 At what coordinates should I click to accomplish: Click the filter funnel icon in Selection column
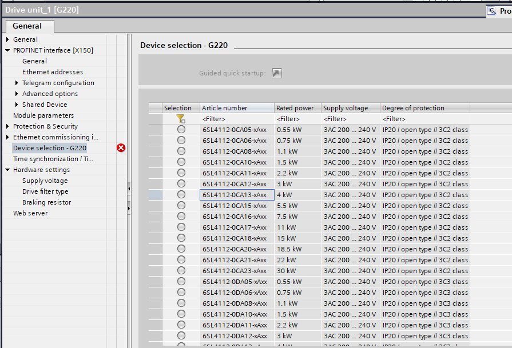(181, 119)
